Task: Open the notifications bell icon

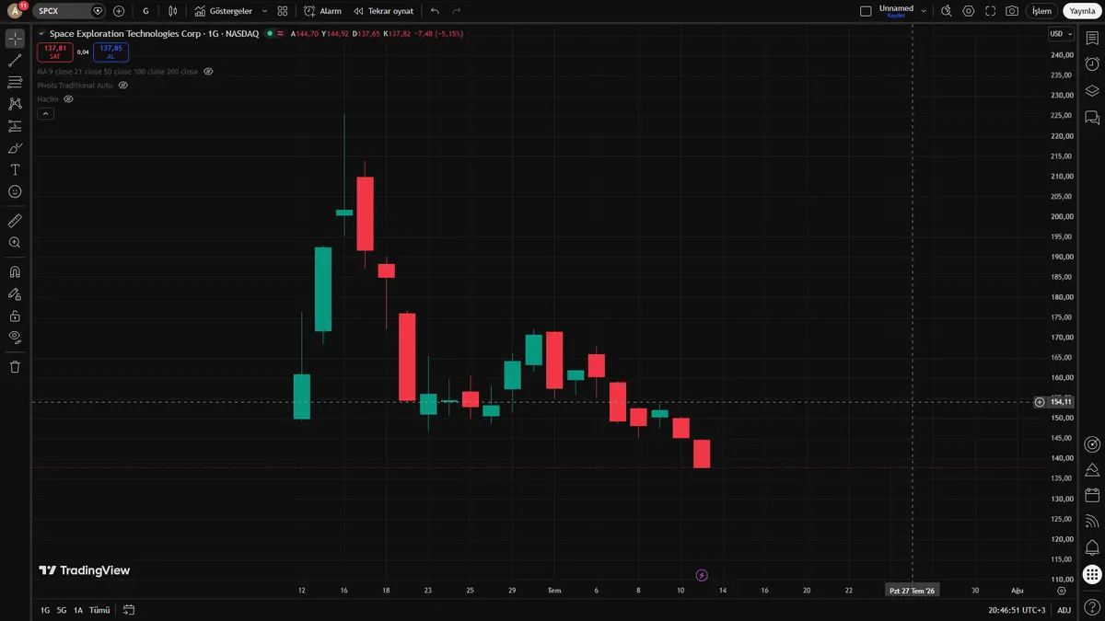Action: (x=1092, y=548)
